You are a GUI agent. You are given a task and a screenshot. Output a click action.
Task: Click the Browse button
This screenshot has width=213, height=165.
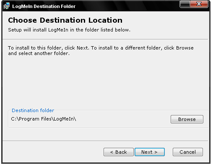(x=187, y=119)
